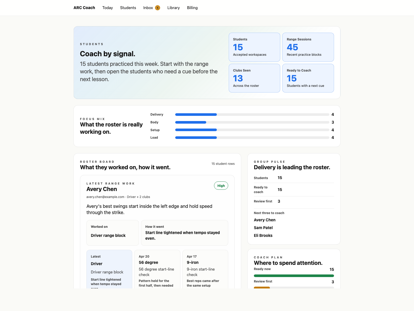Click the High badge on Avery Chen
414x311 pixels.
tap(221, 186)
